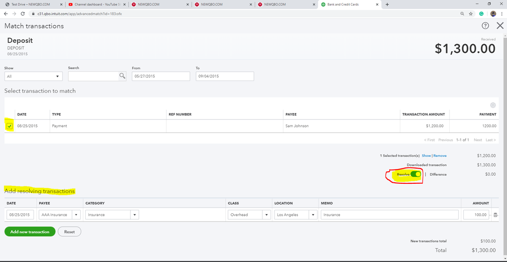This screenshot has width=507, height=262.
Task: Close the Test Drive – NEWQBO.COM tab
Action: coord(61,5)
